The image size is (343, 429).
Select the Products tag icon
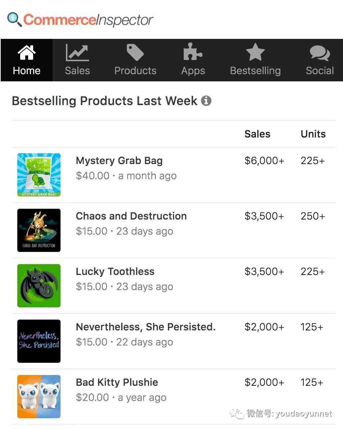[135, 53]
